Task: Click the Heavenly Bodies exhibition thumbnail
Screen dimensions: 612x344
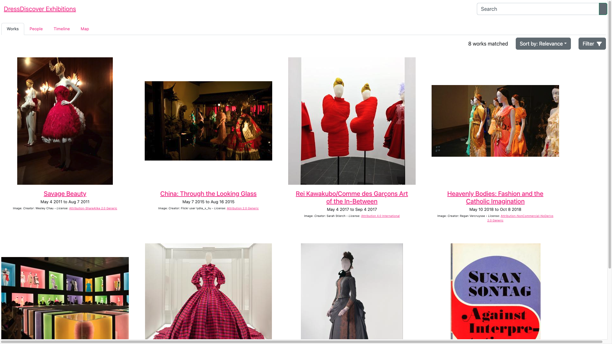Action: (x=495, y=120)
